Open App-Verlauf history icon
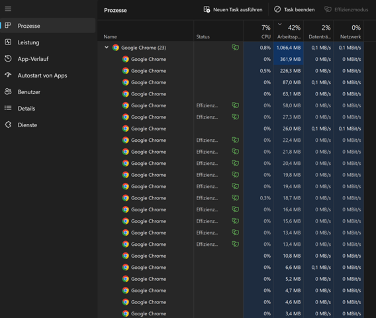The width and height of the screenshot is (376, 318). point(8,59)
